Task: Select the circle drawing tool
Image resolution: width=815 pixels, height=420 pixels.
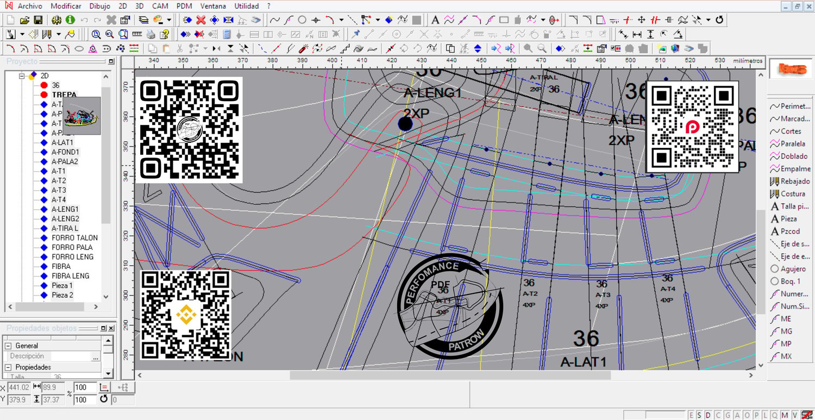Action: tap(302, 20)
